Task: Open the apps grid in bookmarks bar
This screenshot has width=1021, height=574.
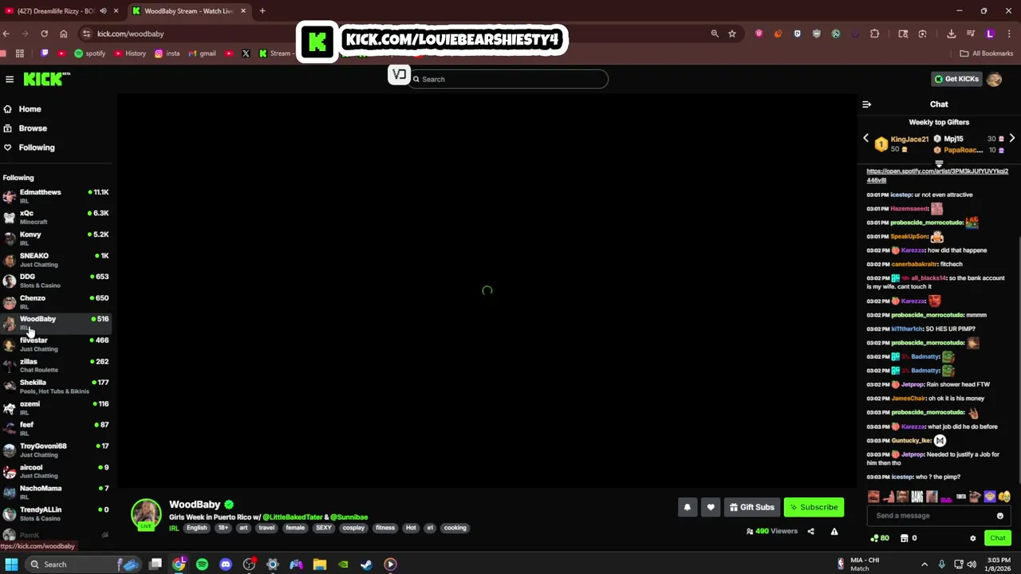Action: 20,53
